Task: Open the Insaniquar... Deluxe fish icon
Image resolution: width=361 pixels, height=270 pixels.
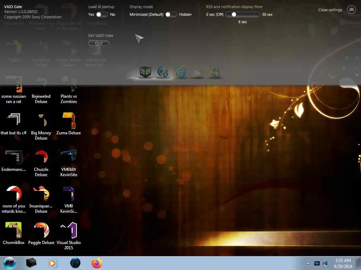Action: coord(41,200)
